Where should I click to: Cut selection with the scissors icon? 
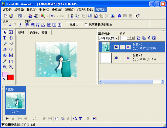[x=72, y=16]
